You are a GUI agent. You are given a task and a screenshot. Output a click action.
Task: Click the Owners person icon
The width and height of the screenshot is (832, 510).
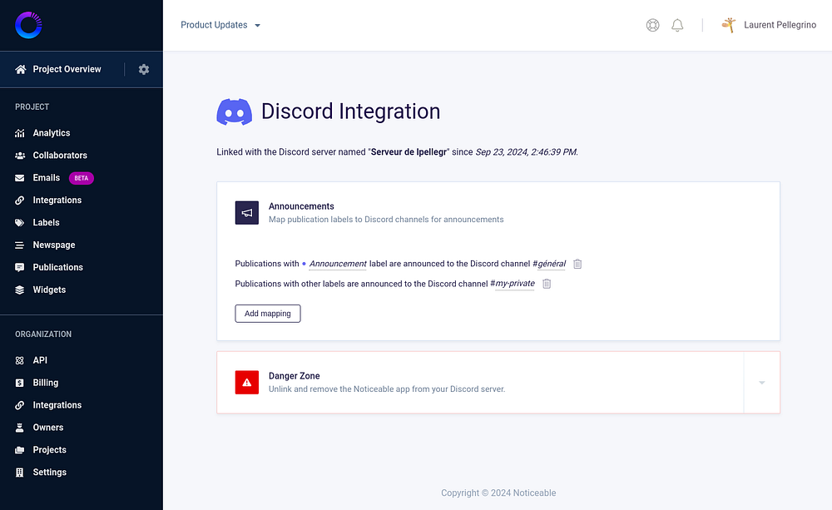(x=20, y=427)
